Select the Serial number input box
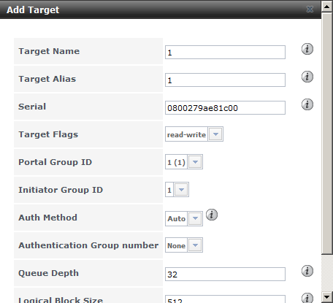The width and height of the screenshot is (333, 303). coord(225,107)
